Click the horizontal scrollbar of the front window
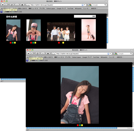This screenshot has height=131, width=134. 72,128
